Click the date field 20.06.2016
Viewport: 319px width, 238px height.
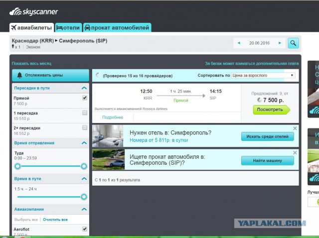[259, 43]
